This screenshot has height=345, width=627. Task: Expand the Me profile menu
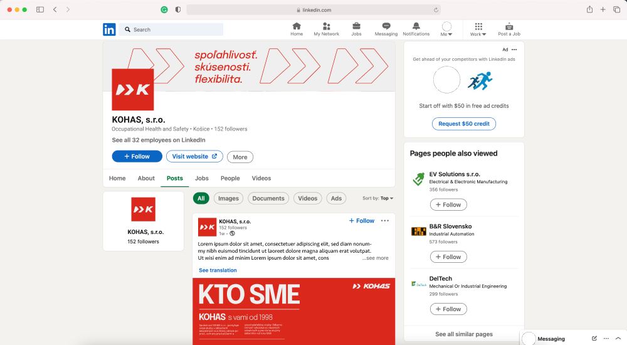click(446, 29)
